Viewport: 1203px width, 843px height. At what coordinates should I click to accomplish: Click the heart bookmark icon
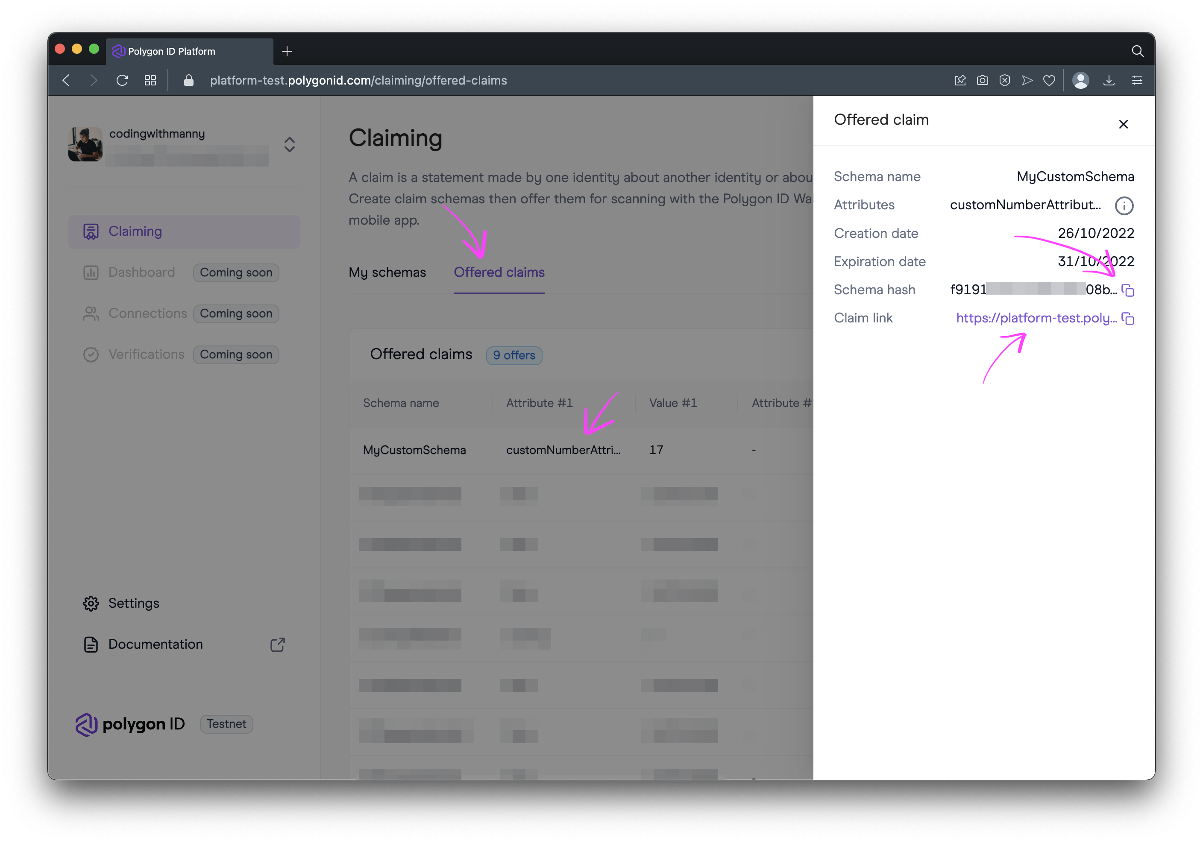click(1049, 80)
